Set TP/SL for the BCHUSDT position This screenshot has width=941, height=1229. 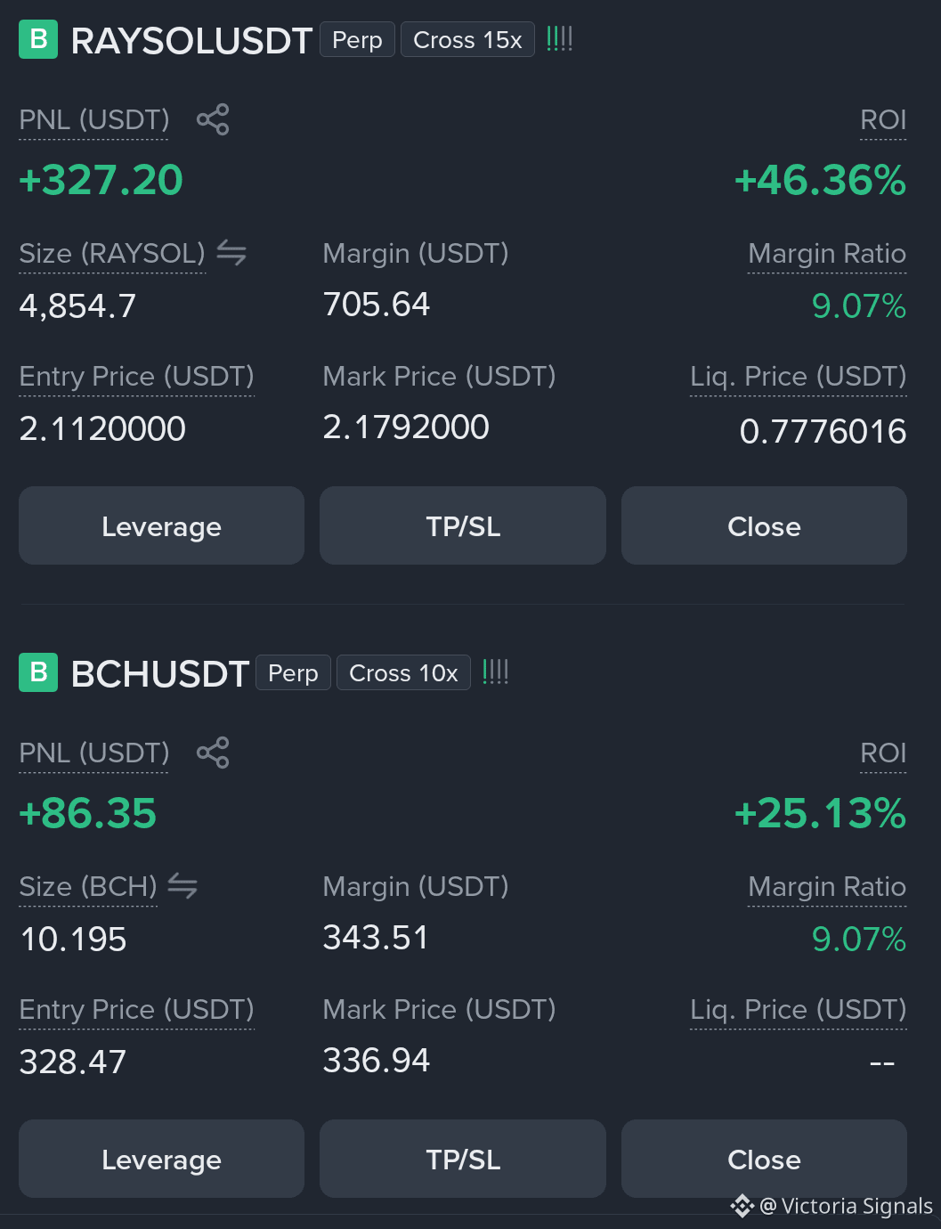463,1159
